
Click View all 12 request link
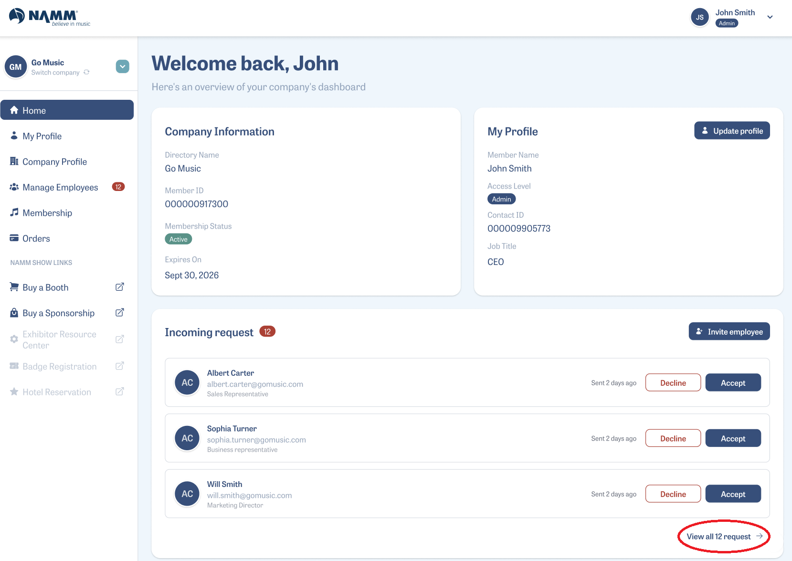click(724, 537)
